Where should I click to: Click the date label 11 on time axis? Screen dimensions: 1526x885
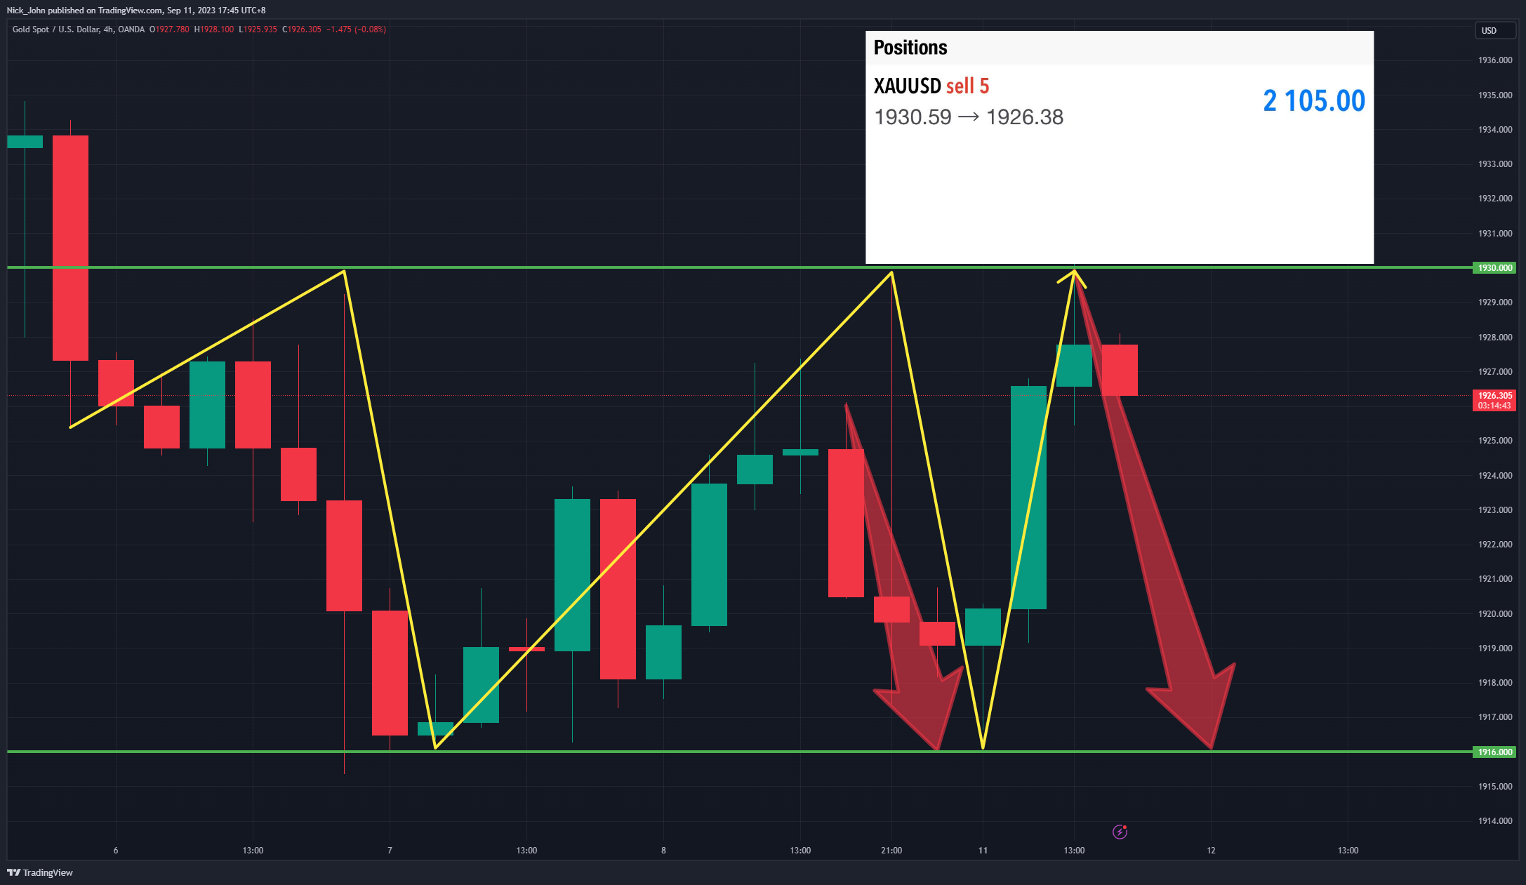(x=983, y=851)
